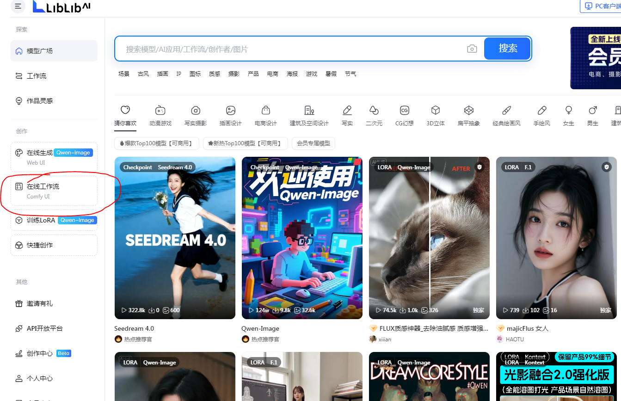Filter by 新热Top100模型【可商用】
Viewport: 621px width, 401px height.
246,143
